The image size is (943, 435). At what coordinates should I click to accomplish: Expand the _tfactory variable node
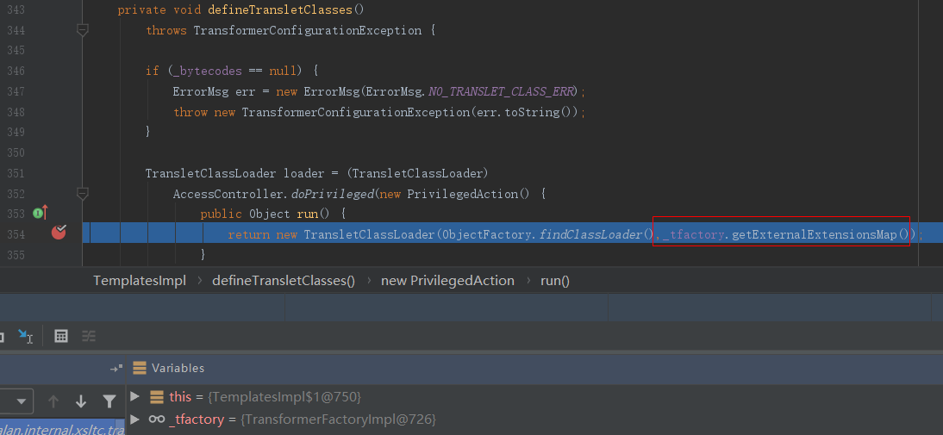pyautogui.click(x=134, y=419)
